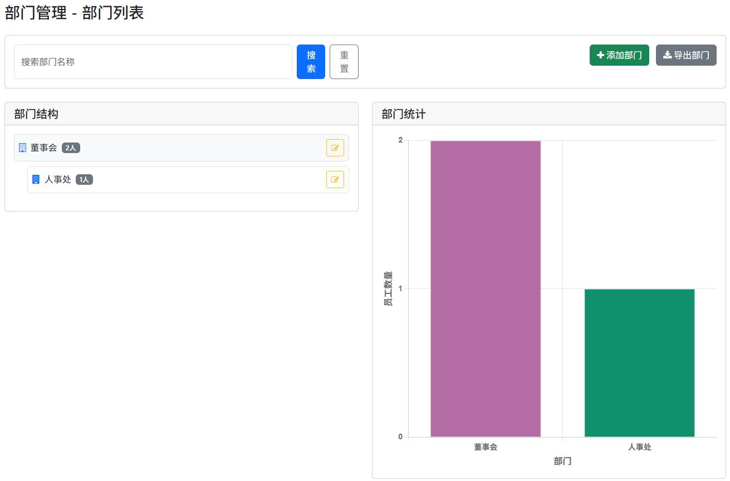
Task: Click the 员工数量 y-axis title
Action: point(388,288)
